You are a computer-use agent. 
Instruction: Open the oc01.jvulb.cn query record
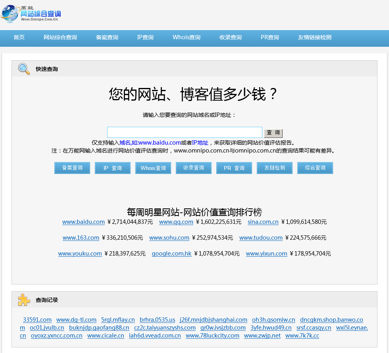[x=47, y=328]
